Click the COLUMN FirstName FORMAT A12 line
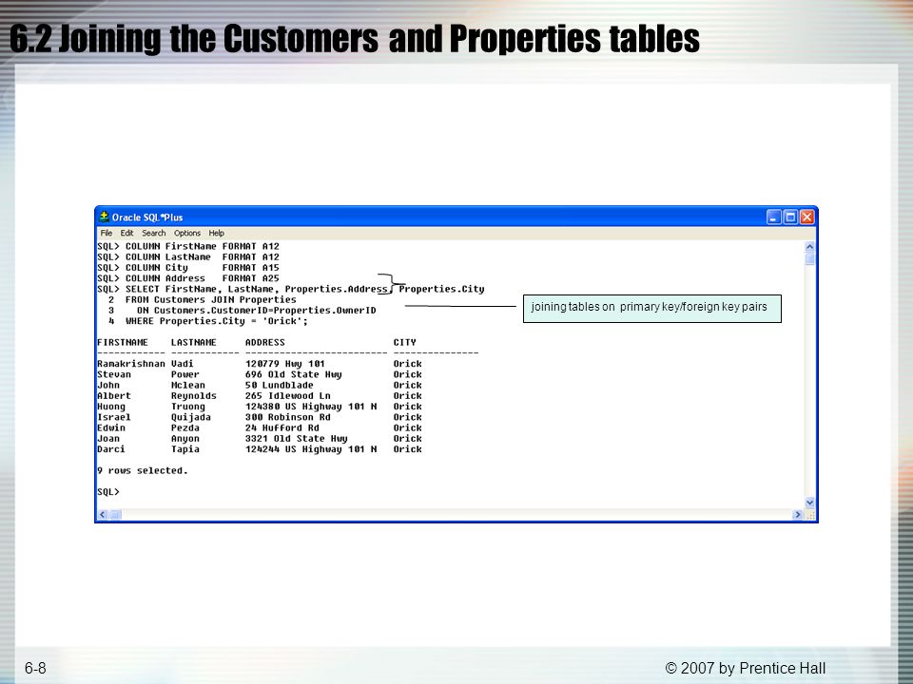913x684 pixels. [x=188, y=247]
